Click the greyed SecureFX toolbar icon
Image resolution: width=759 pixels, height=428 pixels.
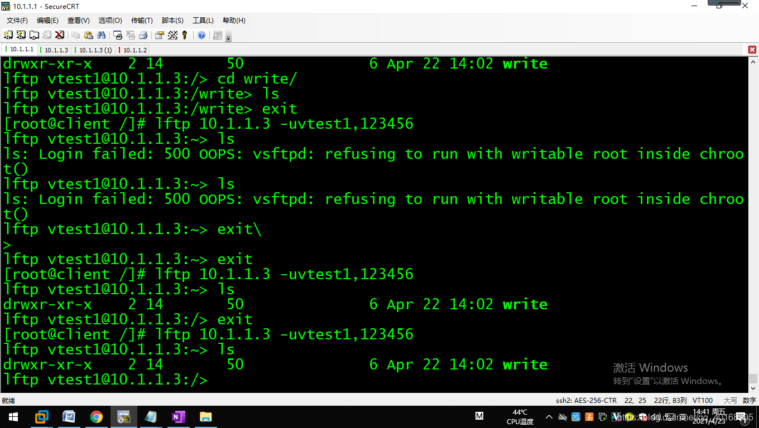pos(218,35)
